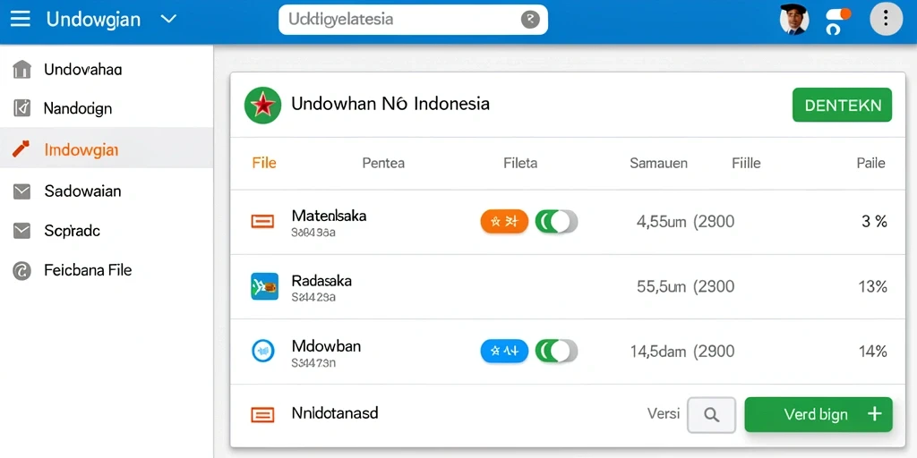The height and width of the screenshot is (458, 917).
Task: Click the red star logo icon
Action: pyautogui.click(x=262, y=106)
